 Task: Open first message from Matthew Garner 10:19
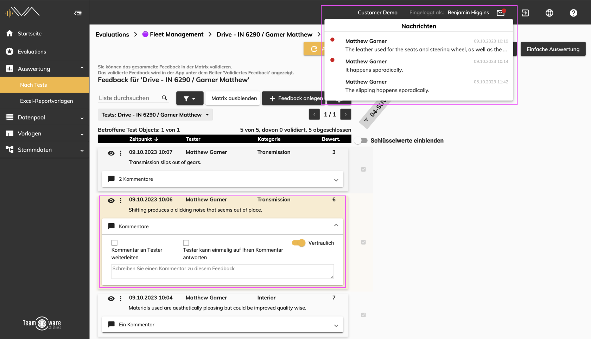[419, 45]
